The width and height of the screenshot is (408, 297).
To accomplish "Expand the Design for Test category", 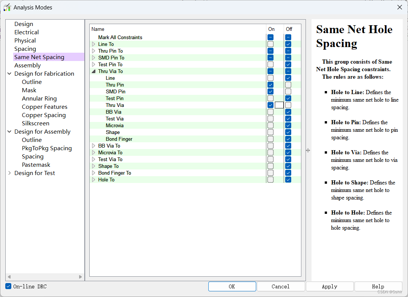I will (x=9, y=173).
